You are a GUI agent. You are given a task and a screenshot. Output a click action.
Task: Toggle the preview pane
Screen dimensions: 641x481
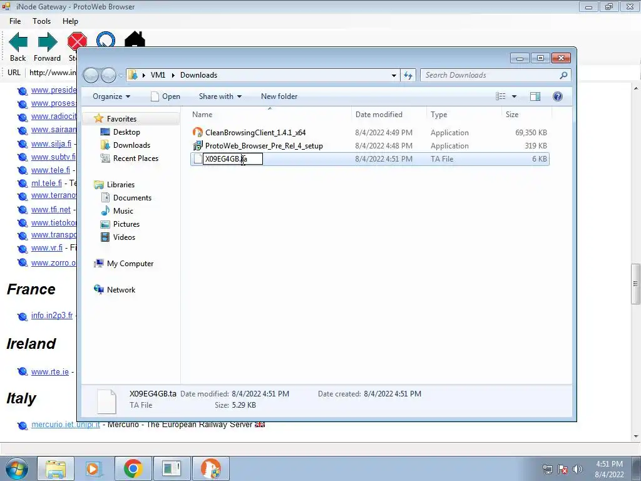pyautogui.click(x=535, y=96)
